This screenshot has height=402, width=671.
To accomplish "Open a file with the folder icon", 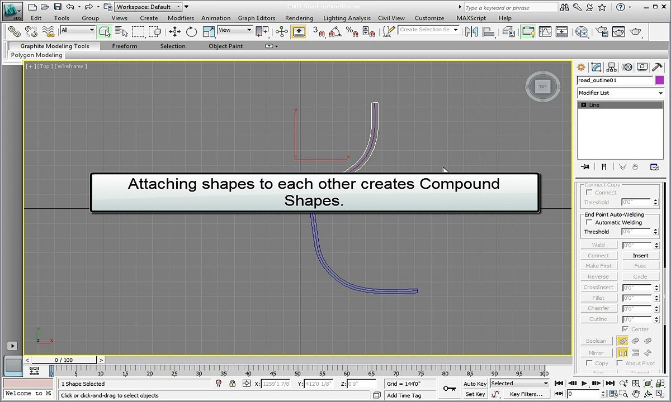I will click(x=45, y=7).
